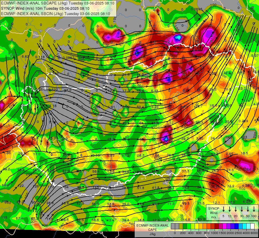
Task: Click the 20 m/s wind arrow in SYNOP legend
Action: [x=236, y=209]
